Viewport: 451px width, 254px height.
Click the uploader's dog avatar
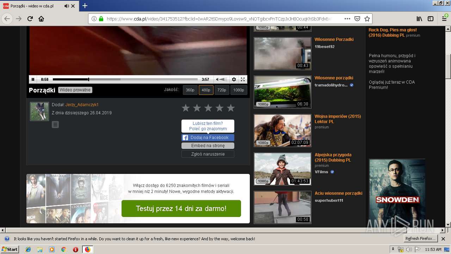coord(39,111)
